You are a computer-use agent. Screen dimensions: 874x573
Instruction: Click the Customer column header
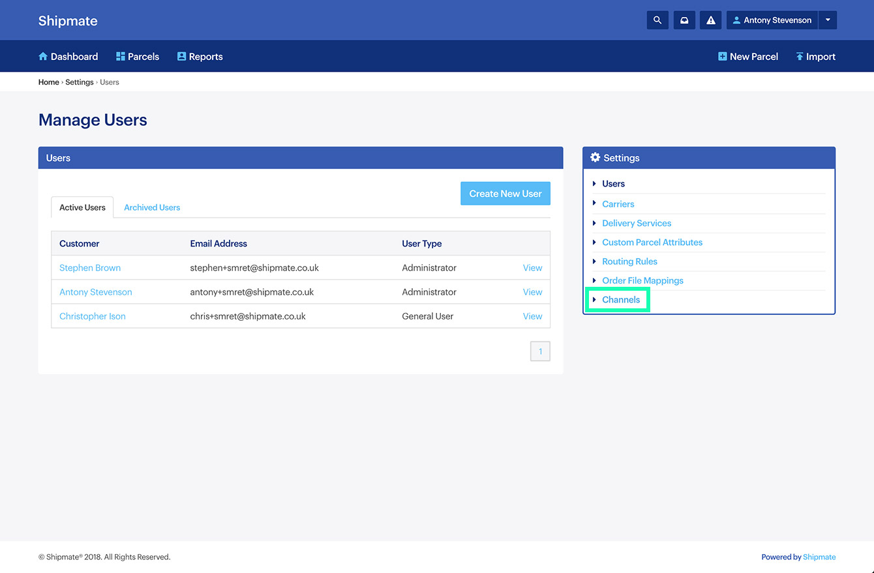click(80, 244)
